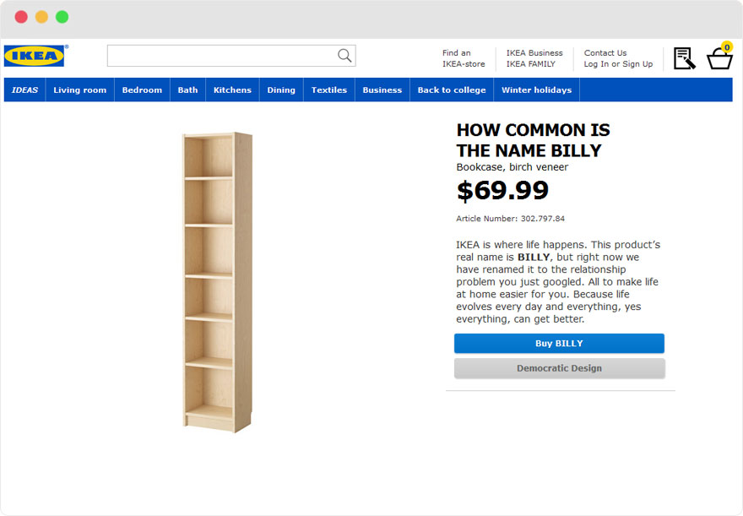Click the IKEA logo
Screen dimensions: 743x516
point(35,56)
